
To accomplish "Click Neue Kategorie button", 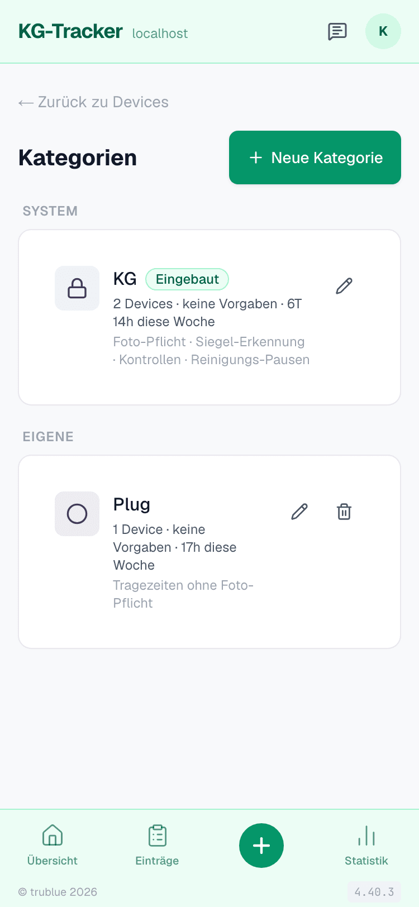I will (315, 157).
